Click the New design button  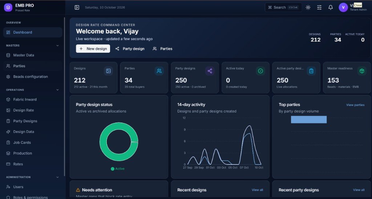coord(93,49)
